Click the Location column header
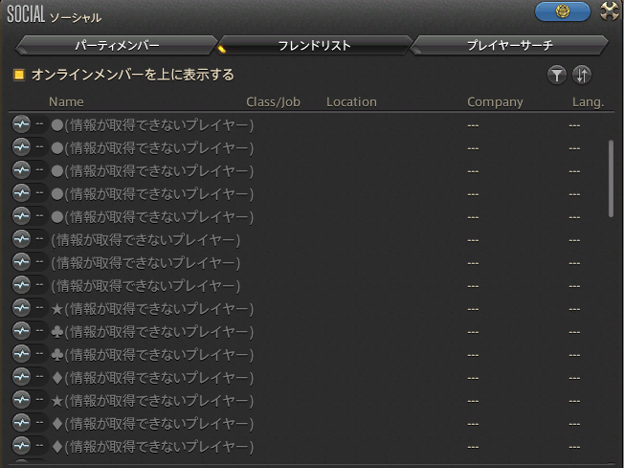This screenshot has height=468, width=624. 351,101
